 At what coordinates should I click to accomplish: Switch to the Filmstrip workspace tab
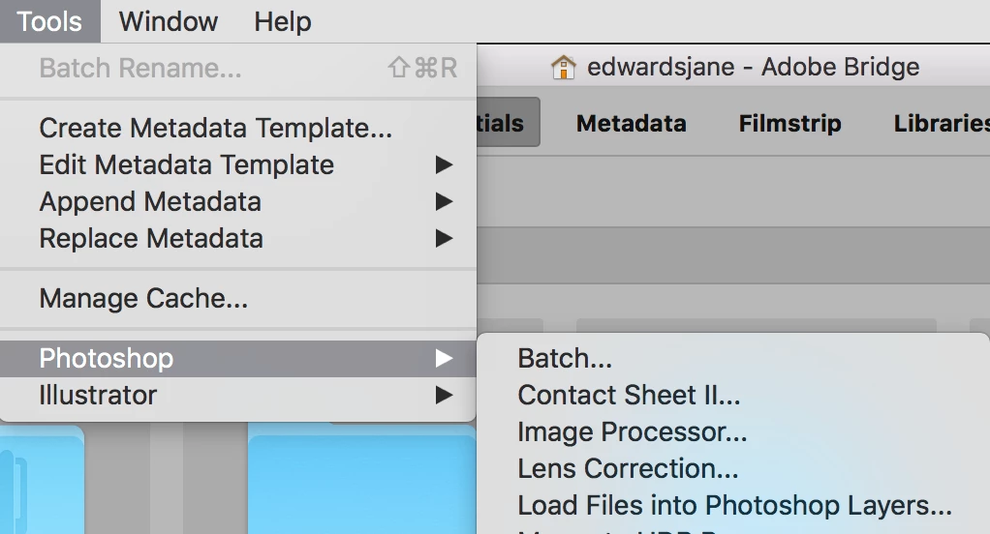[789, 123]
